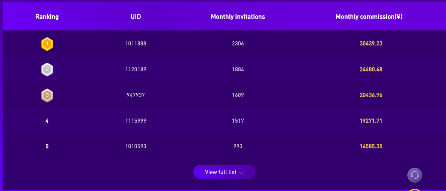446x191 pixels.
Task: Click commission amount 14585.35
Action: point(371,146)
